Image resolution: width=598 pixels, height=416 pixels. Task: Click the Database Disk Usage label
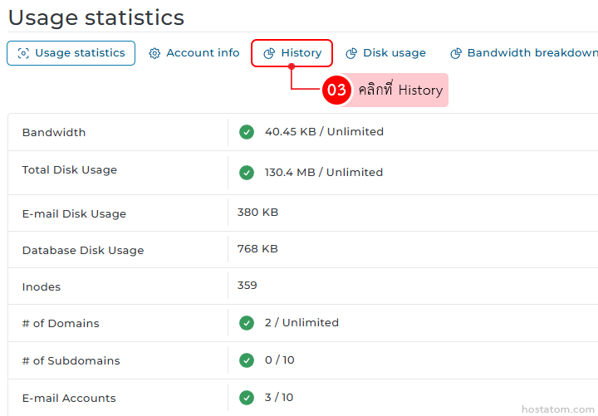(x=83, y=251)
